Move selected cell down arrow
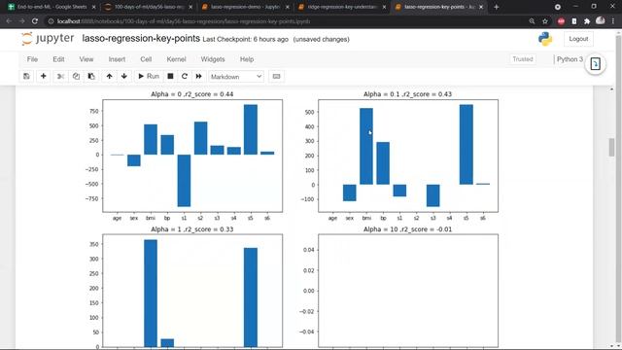This screenshot has height=350, width=622. tap(124, 76)
